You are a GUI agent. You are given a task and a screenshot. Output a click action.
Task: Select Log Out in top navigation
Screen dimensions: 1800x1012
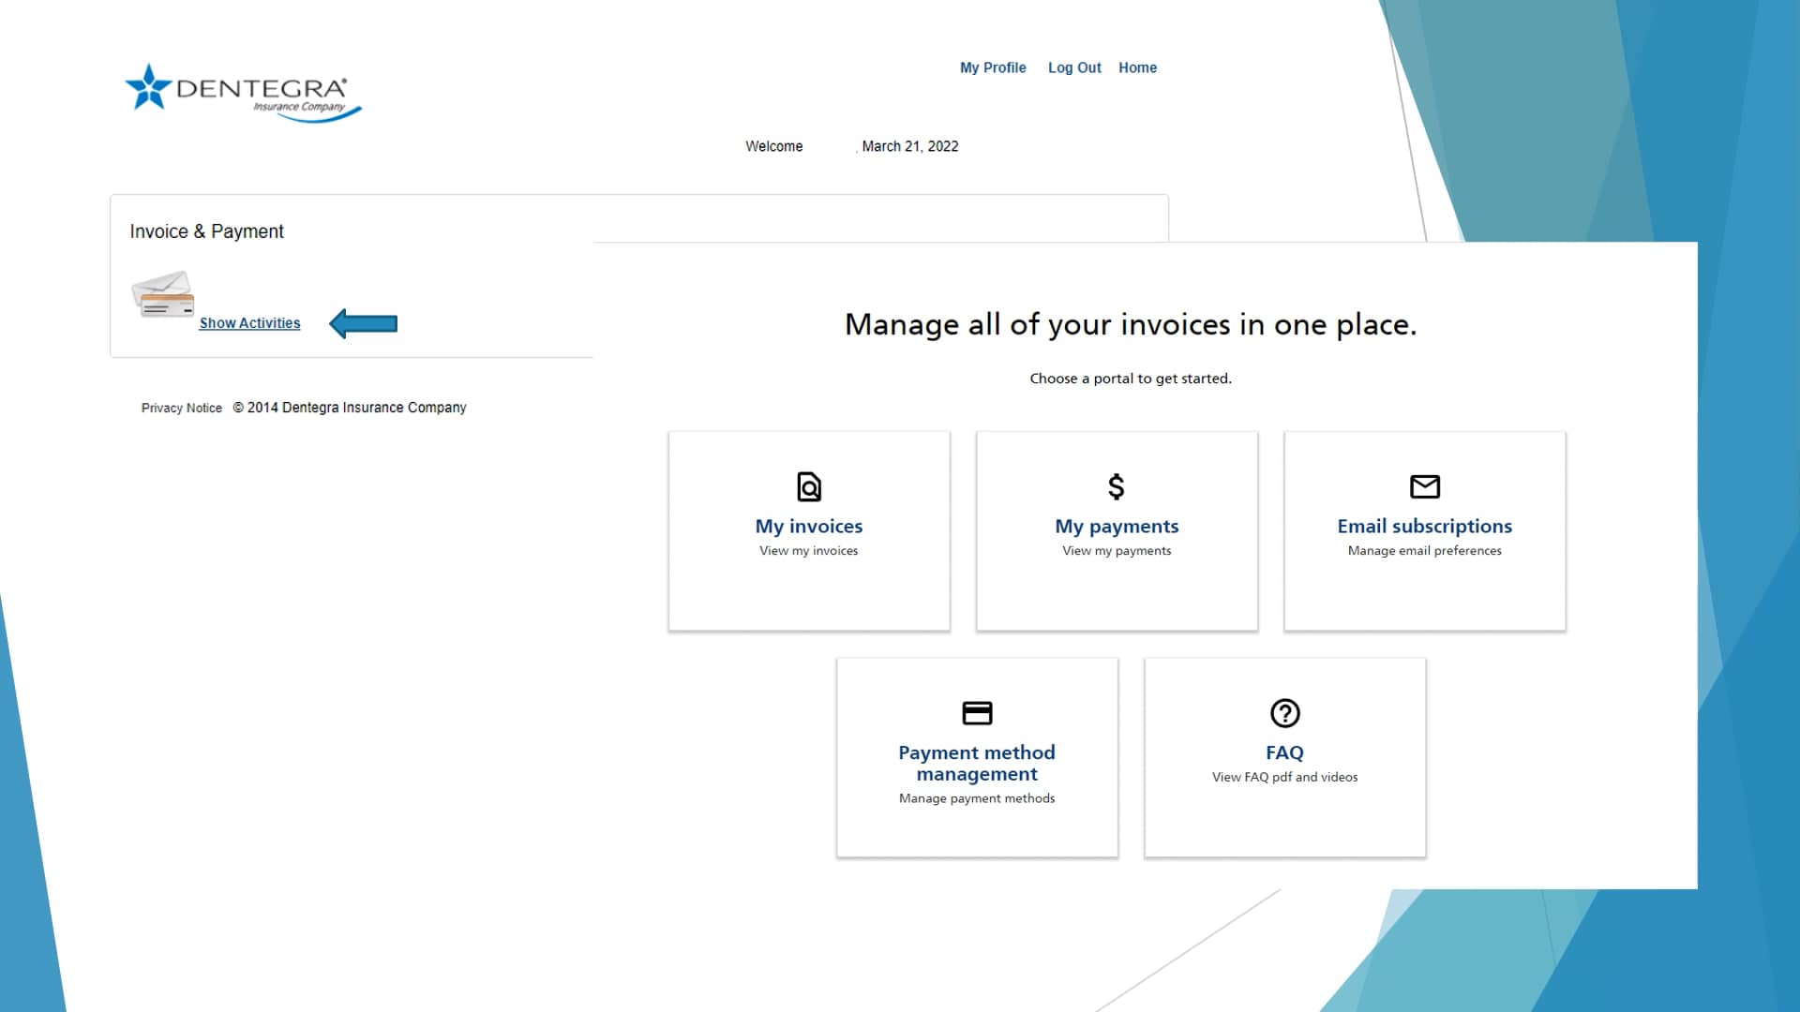[x=1074, y=67]
